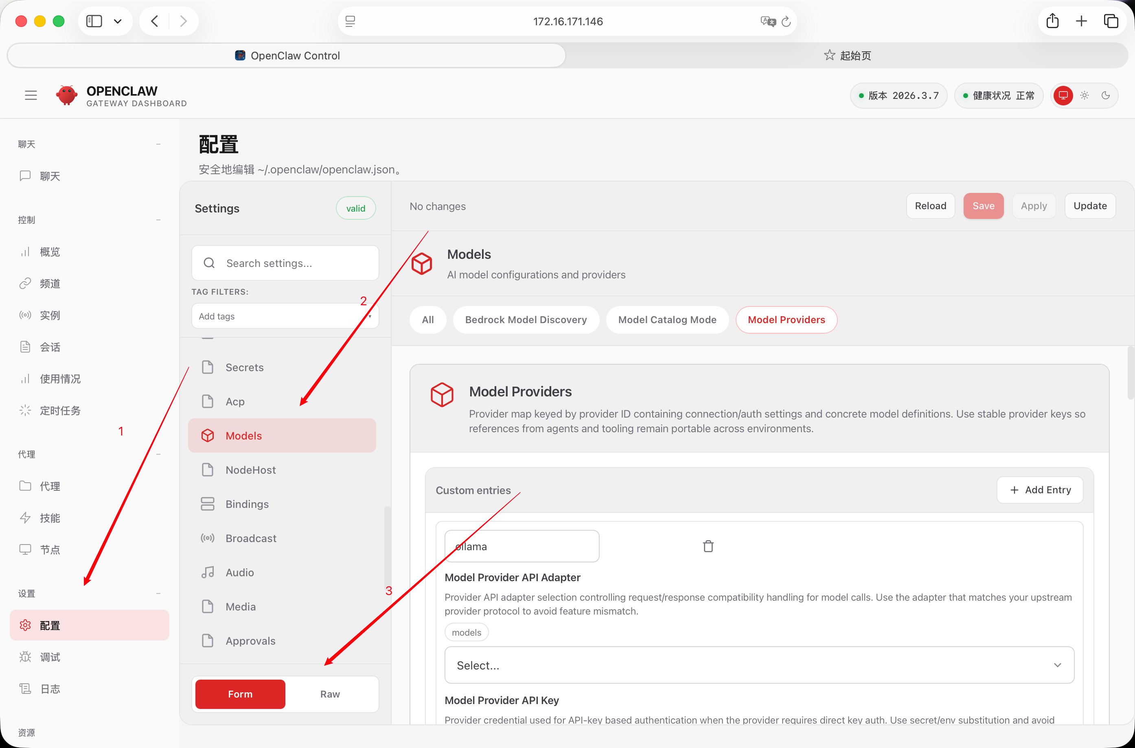The height and width of the screenshot is (748, 1135).
Task: Open Model Catalog Mode tab
Action: click(667, 319)
